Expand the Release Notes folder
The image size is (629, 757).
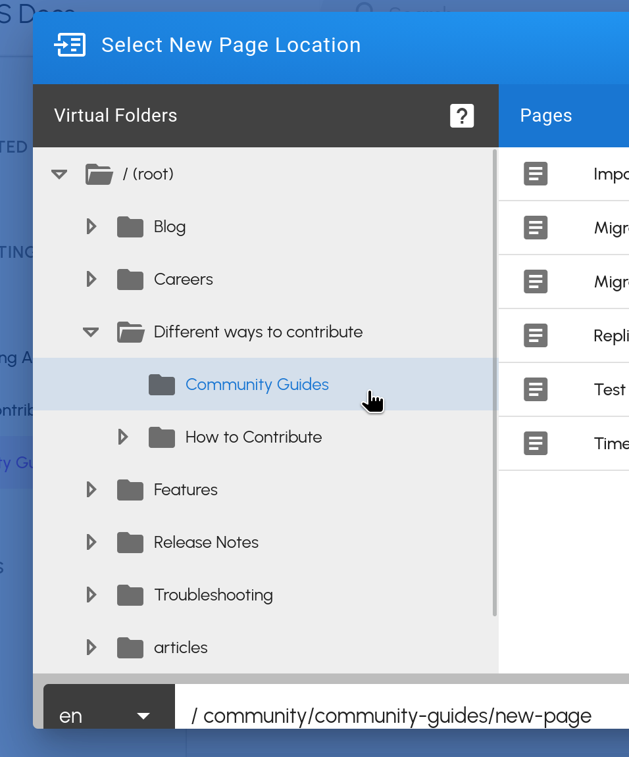click(91, 543)
